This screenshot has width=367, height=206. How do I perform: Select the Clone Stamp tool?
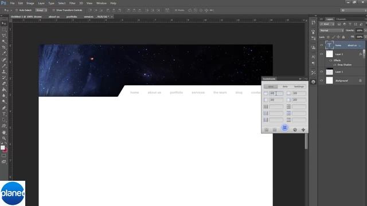tap(4, 72)
